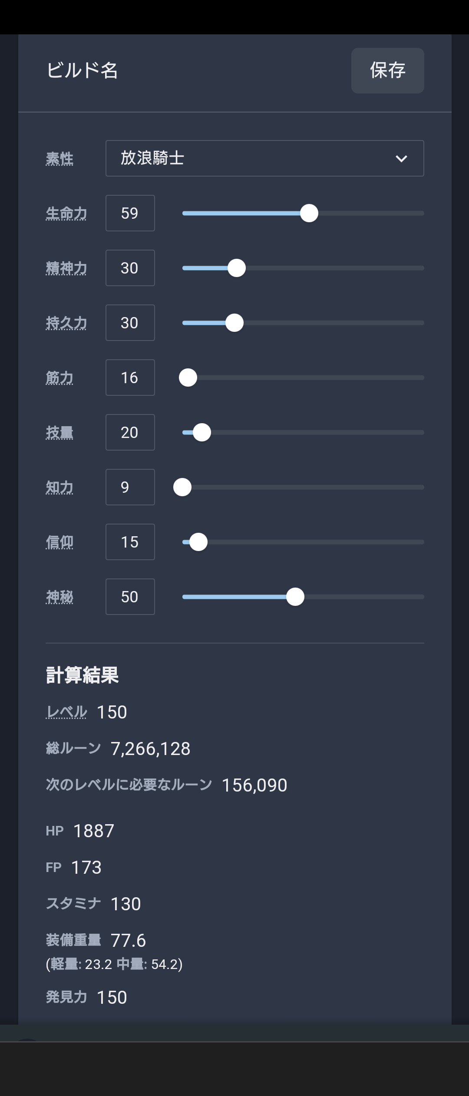Click the 知力 slider handle
This screenshot has height=1096, width=469.
(x=182, y=487)
